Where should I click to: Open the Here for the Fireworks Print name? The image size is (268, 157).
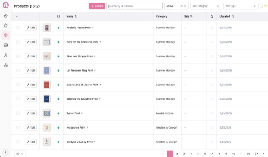click(x=82, y=42)
